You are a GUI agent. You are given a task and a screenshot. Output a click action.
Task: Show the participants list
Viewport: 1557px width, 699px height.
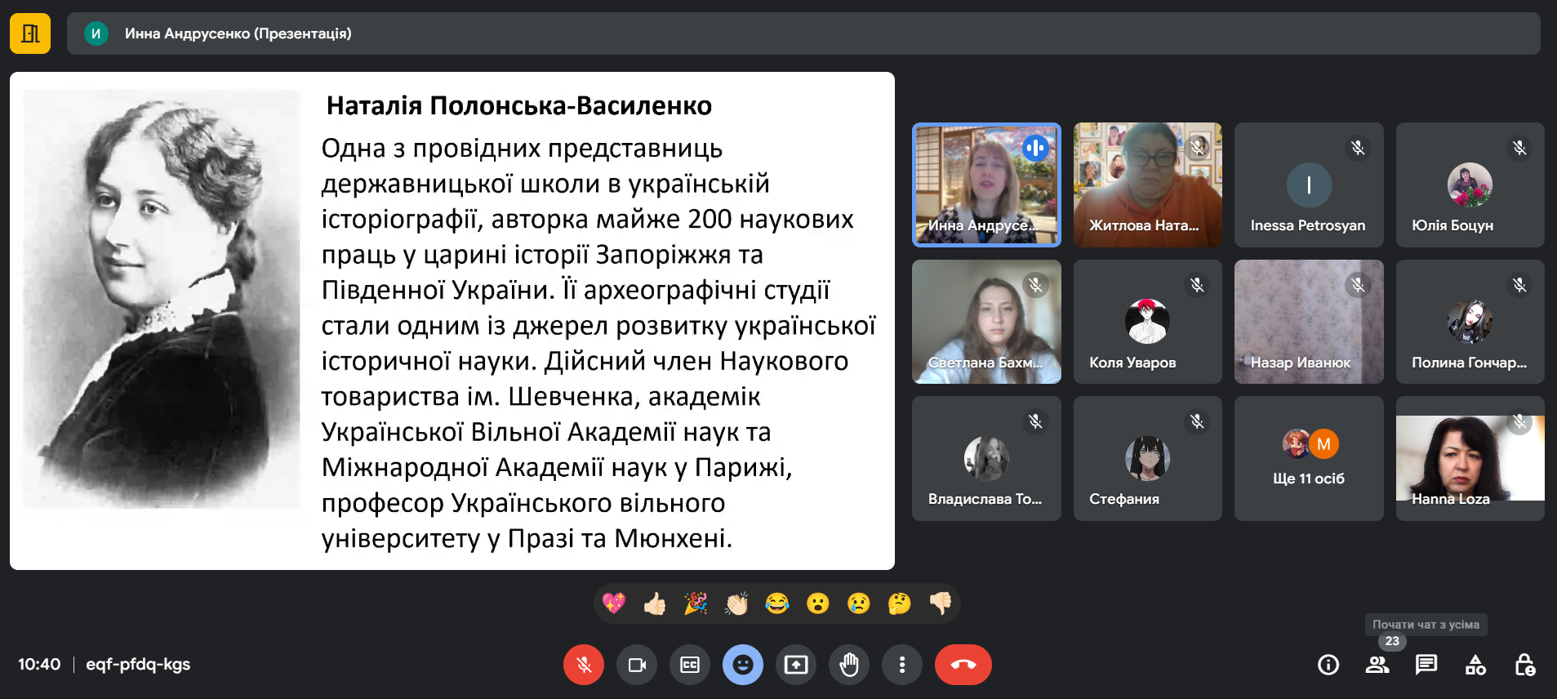click(1377, 665)
